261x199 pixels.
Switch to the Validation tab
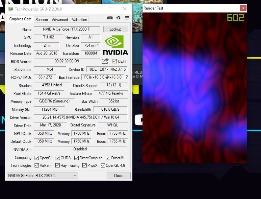(x=79, y=20)
